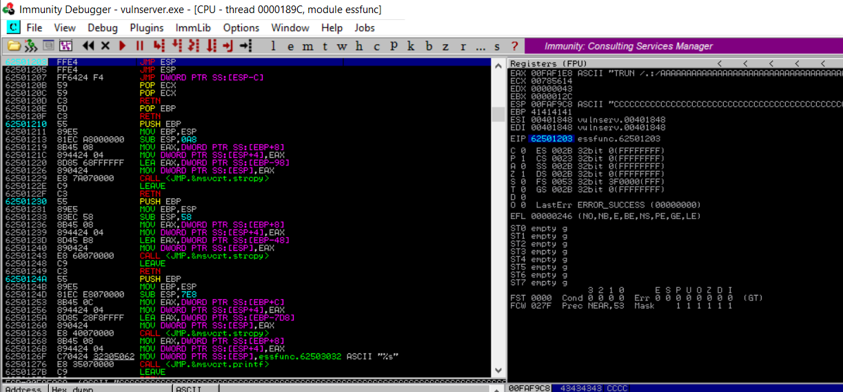Click the Trace into icon
Viewport: 843px width, 392px height.
[x=194, y=46]
